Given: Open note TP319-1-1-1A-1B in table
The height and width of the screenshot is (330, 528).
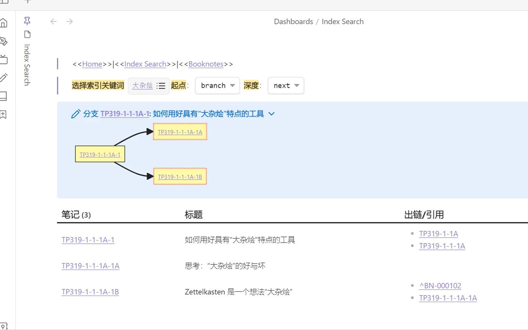Looking at the screenshot, I should tap(90, 292).
